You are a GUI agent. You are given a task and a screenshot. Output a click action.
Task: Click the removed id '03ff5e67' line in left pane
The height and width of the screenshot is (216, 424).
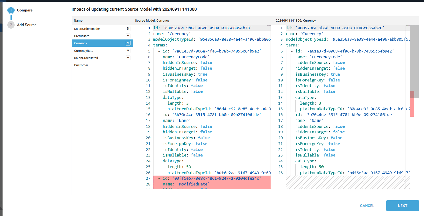pos(212,178)
